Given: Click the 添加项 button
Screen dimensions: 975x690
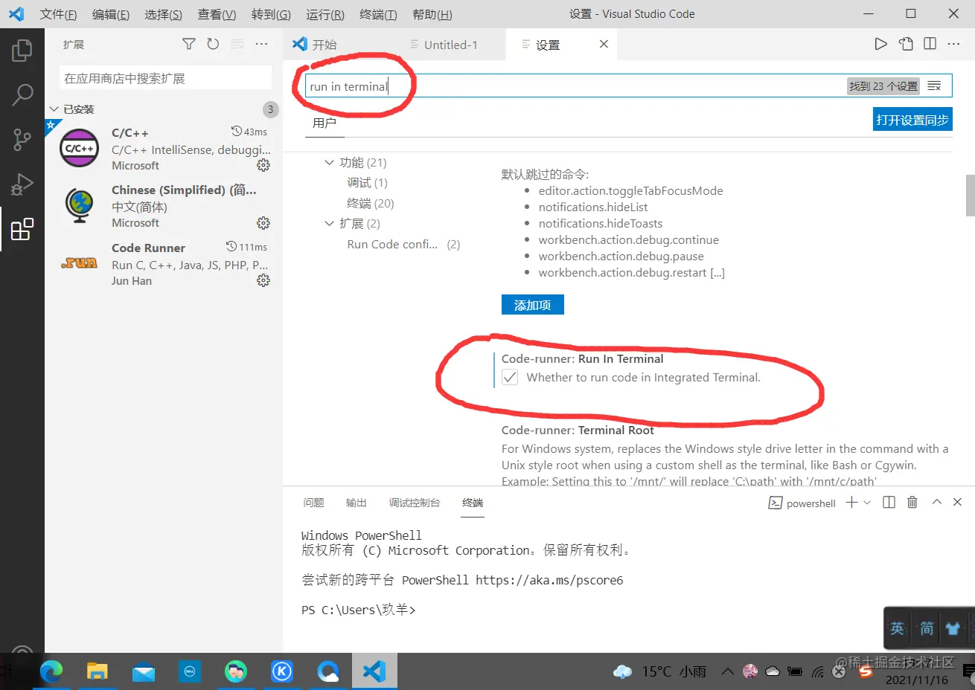Looking at the screenshot, I should 532,304.
